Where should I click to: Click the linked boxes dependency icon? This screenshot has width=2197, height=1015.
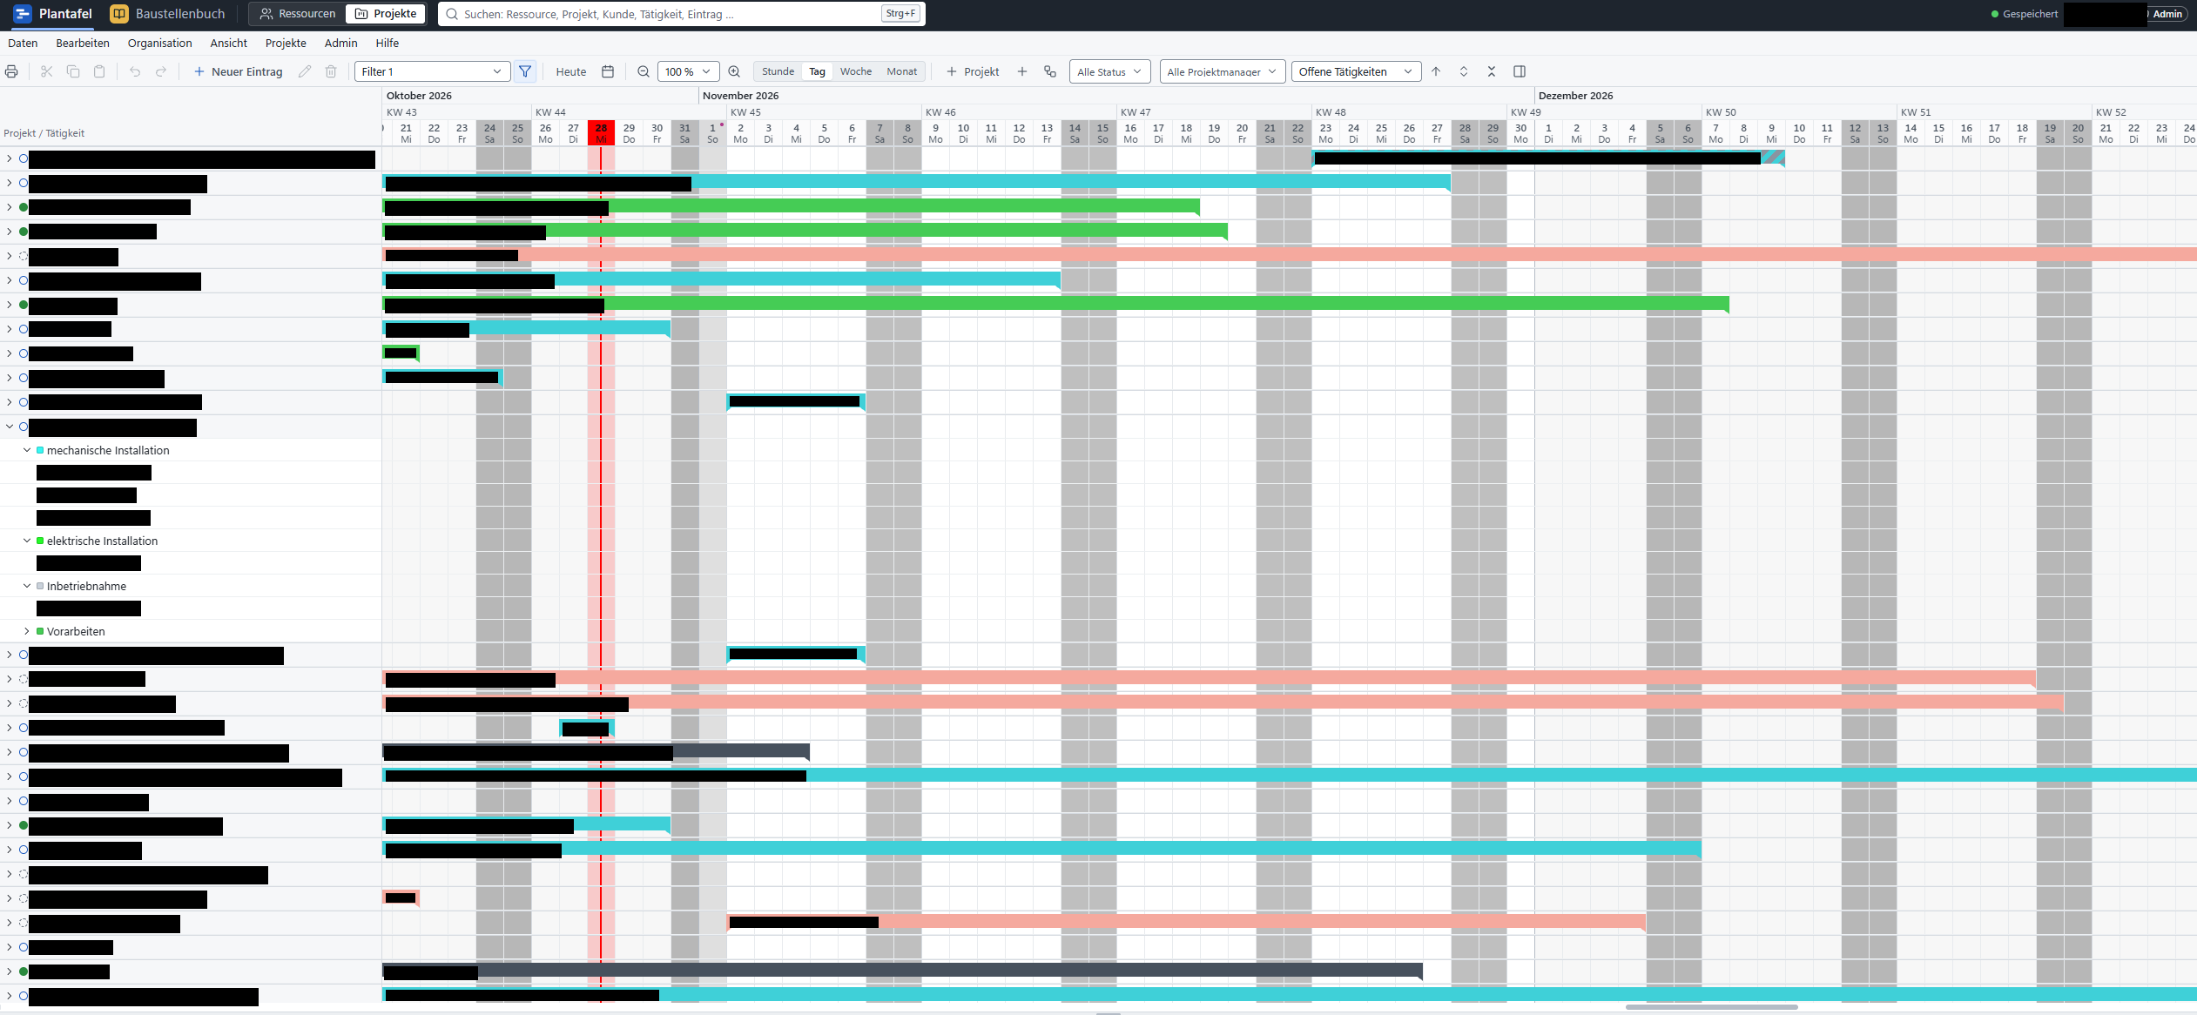[1050, 71]
